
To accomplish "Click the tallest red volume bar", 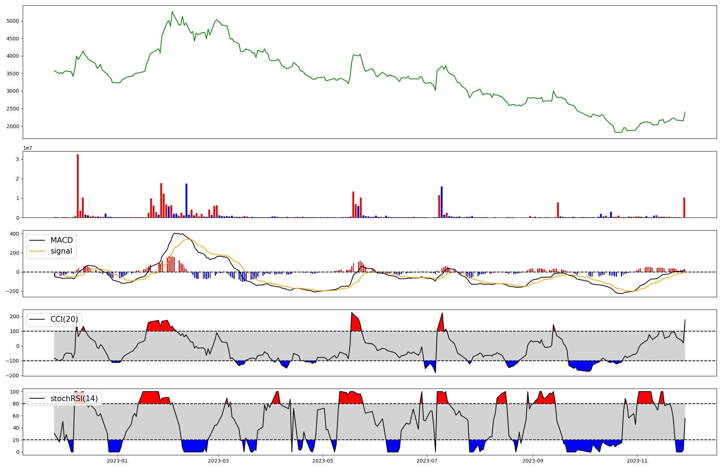I will (x=78, y=186).
